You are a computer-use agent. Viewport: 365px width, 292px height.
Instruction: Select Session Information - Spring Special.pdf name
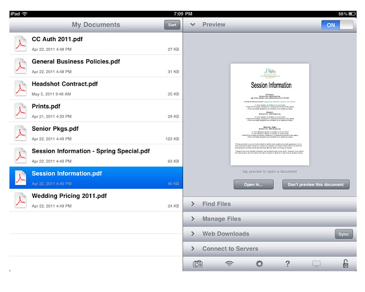click(x=91, y=151)
